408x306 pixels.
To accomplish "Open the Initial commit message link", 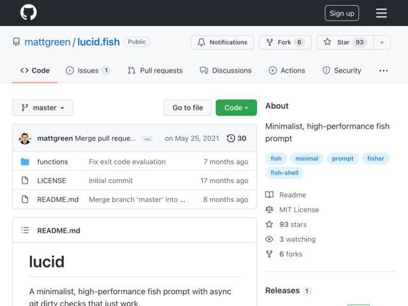I will (110, 180).
